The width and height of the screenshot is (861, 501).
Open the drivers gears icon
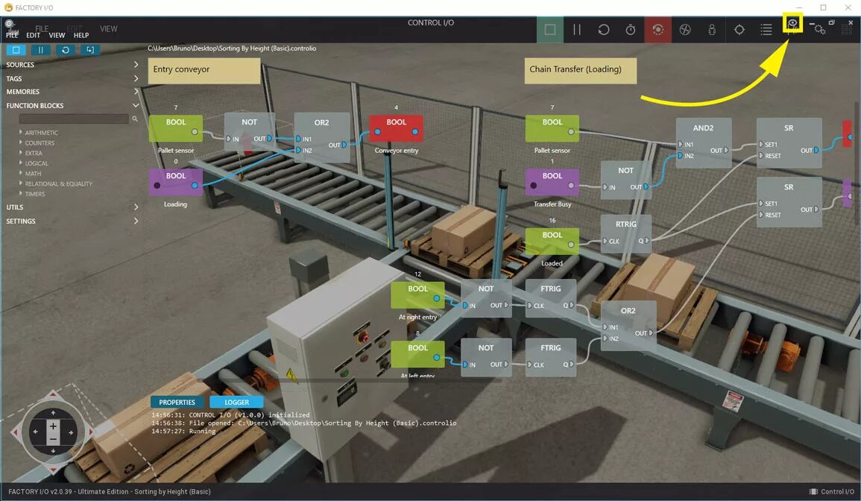point(819,30)
